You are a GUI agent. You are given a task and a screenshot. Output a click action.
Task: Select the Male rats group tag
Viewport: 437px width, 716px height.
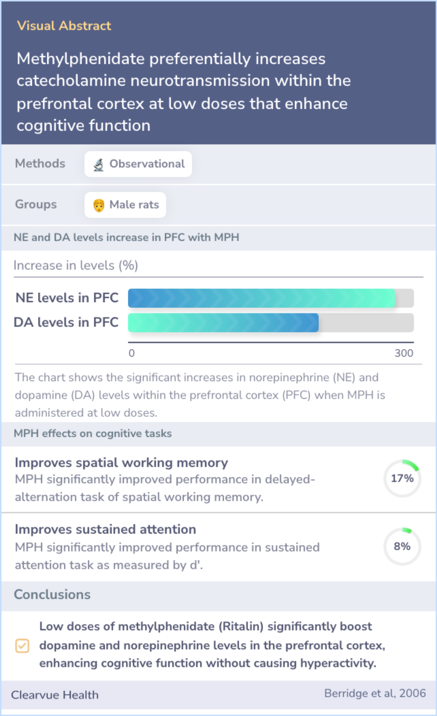click(x=125, y=205)
